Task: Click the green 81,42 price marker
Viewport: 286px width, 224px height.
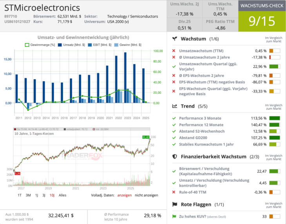Action: tap(146, 137)
